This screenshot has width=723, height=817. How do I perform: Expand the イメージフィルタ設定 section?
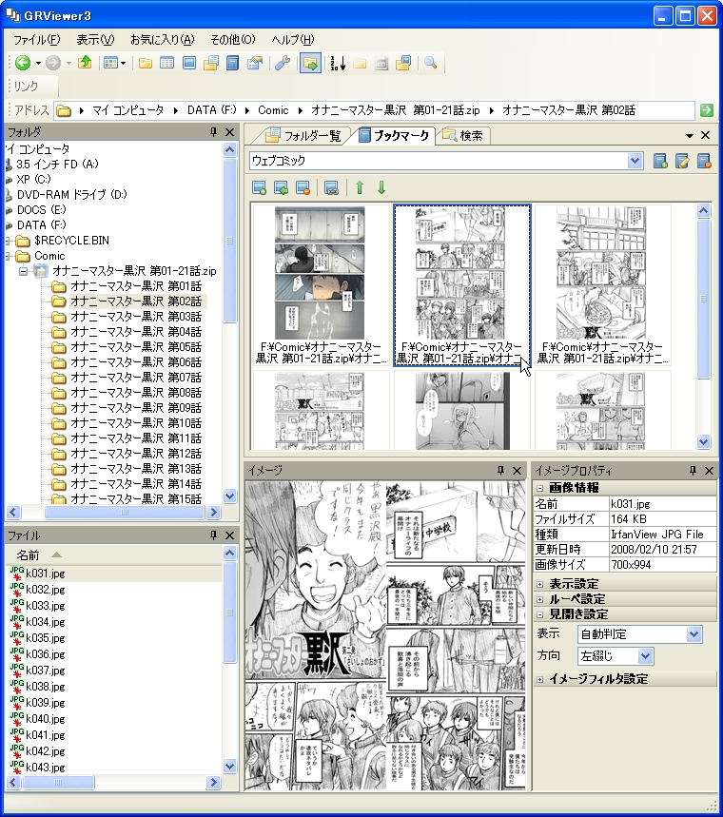point(539,679)
